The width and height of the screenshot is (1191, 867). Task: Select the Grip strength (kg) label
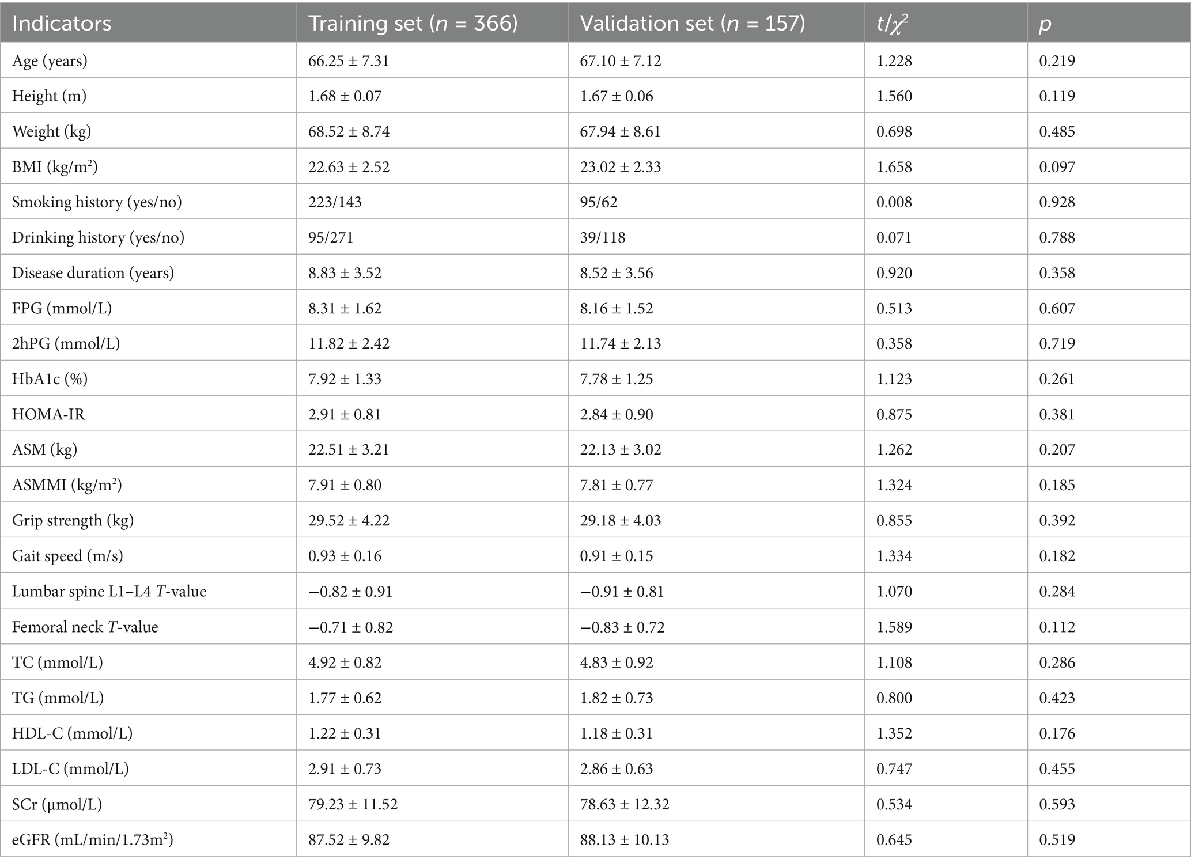[x=73, y=520]
